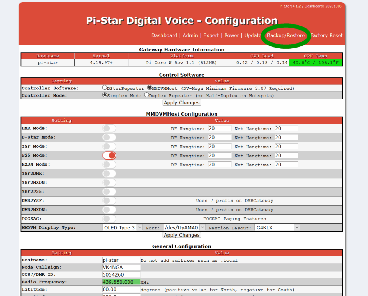This screenshot has width=368, height=296.
Task: Edit P25 Mode Net Hangtime field
Action: point(286,156)
